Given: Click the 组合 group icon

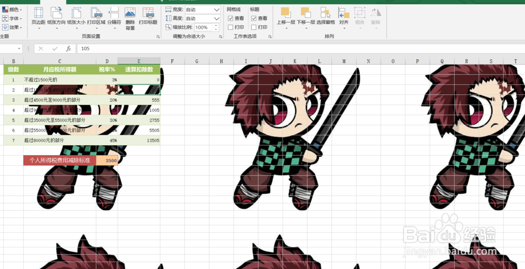Looking at the screenshot, I should pos(360,13).
